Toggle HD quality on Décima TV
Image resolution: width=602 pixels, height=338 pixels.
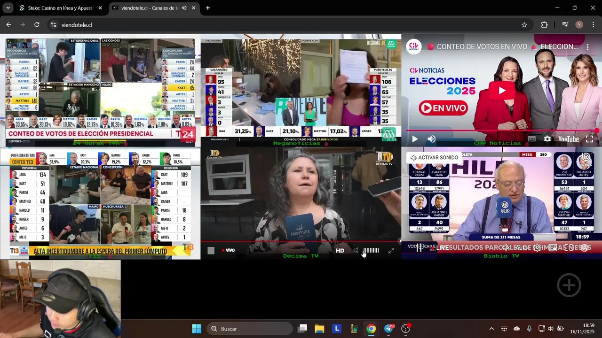340,251
